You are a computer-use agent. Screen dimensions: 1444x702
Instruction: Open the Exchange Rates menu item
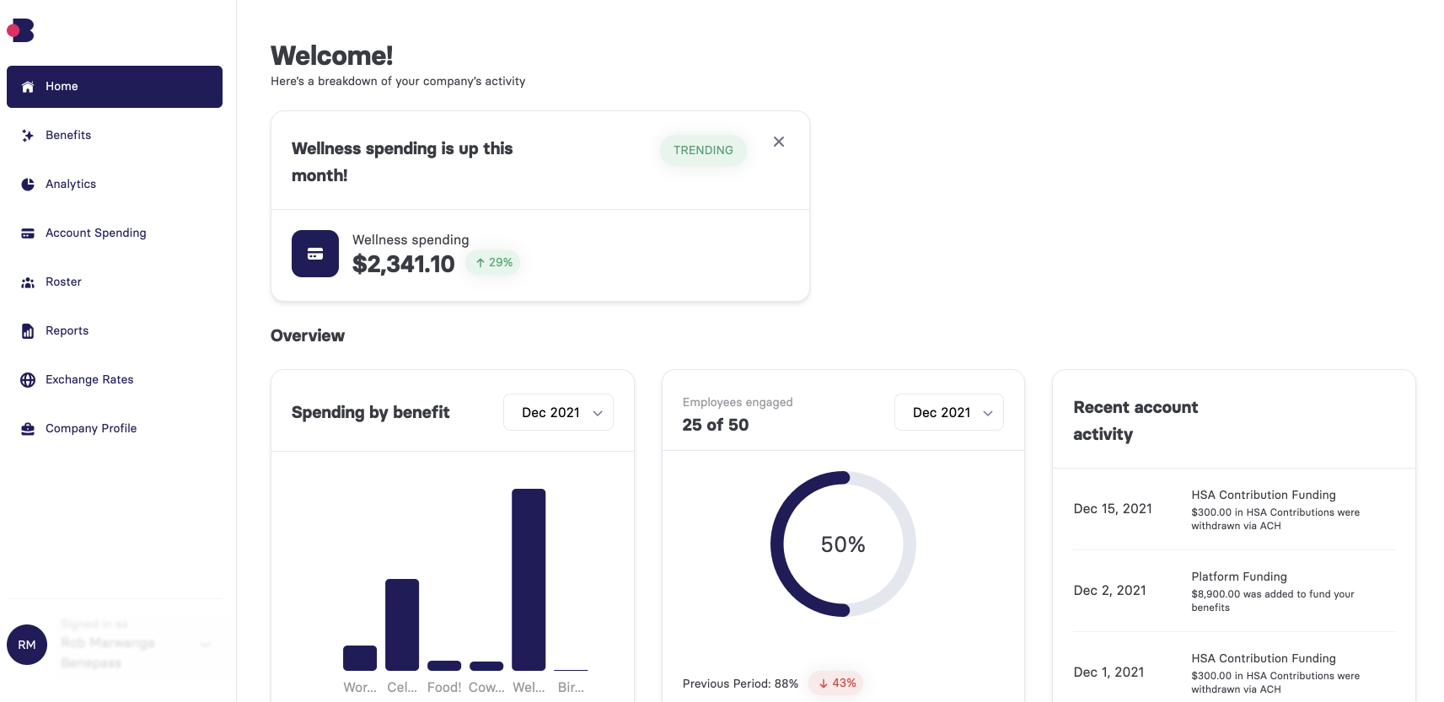89,380
